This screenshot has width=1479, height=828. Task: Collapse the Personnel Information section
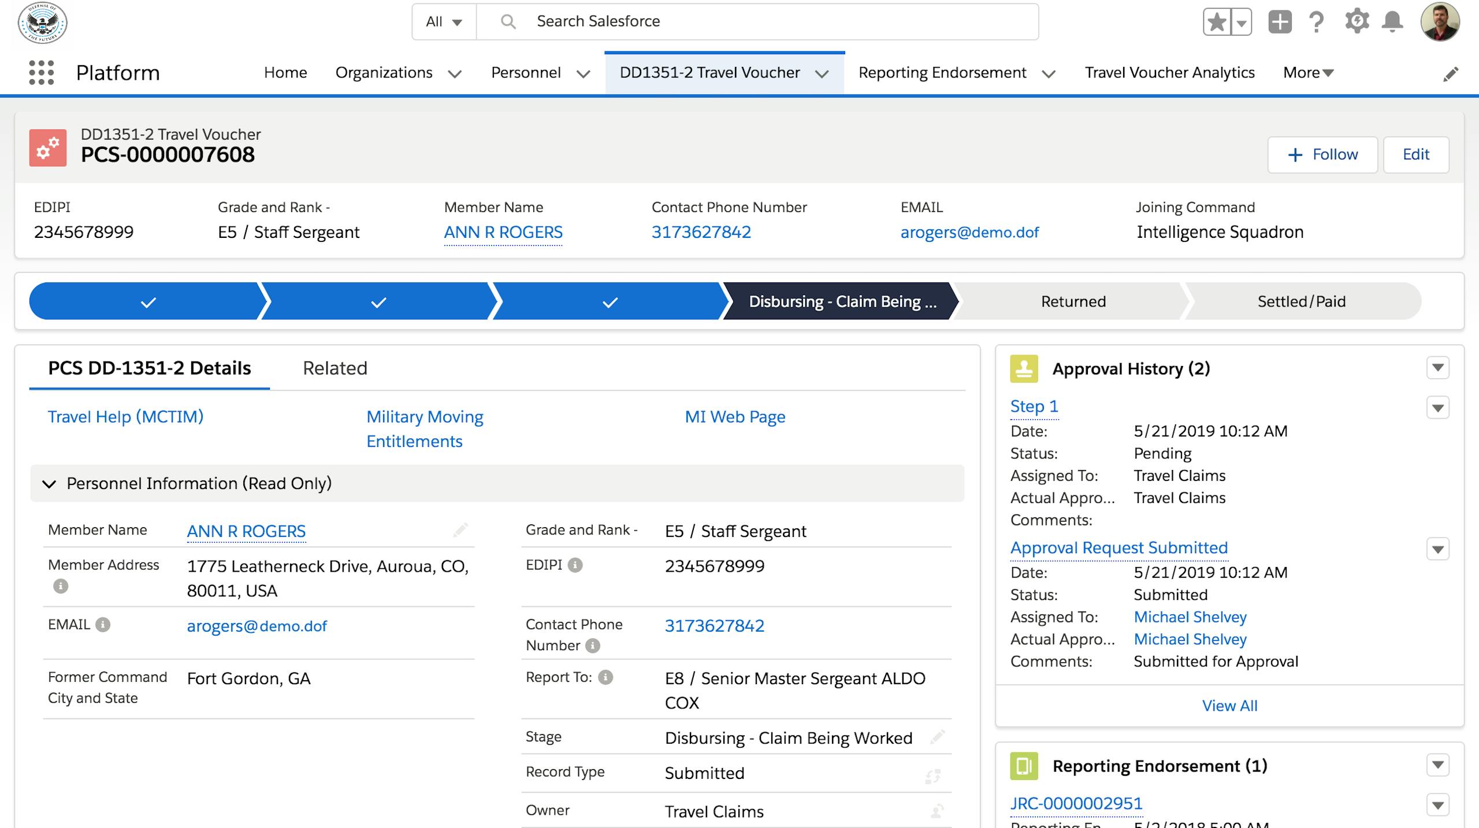pyautogui.click(x=49, y=484)
